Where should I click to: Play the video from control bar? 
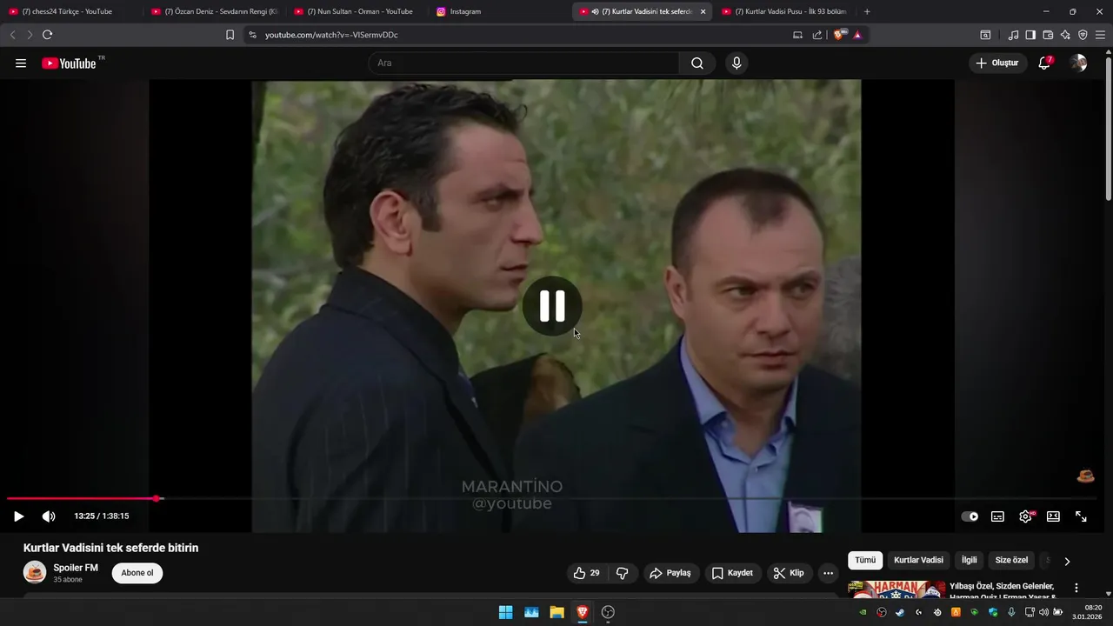18,516
